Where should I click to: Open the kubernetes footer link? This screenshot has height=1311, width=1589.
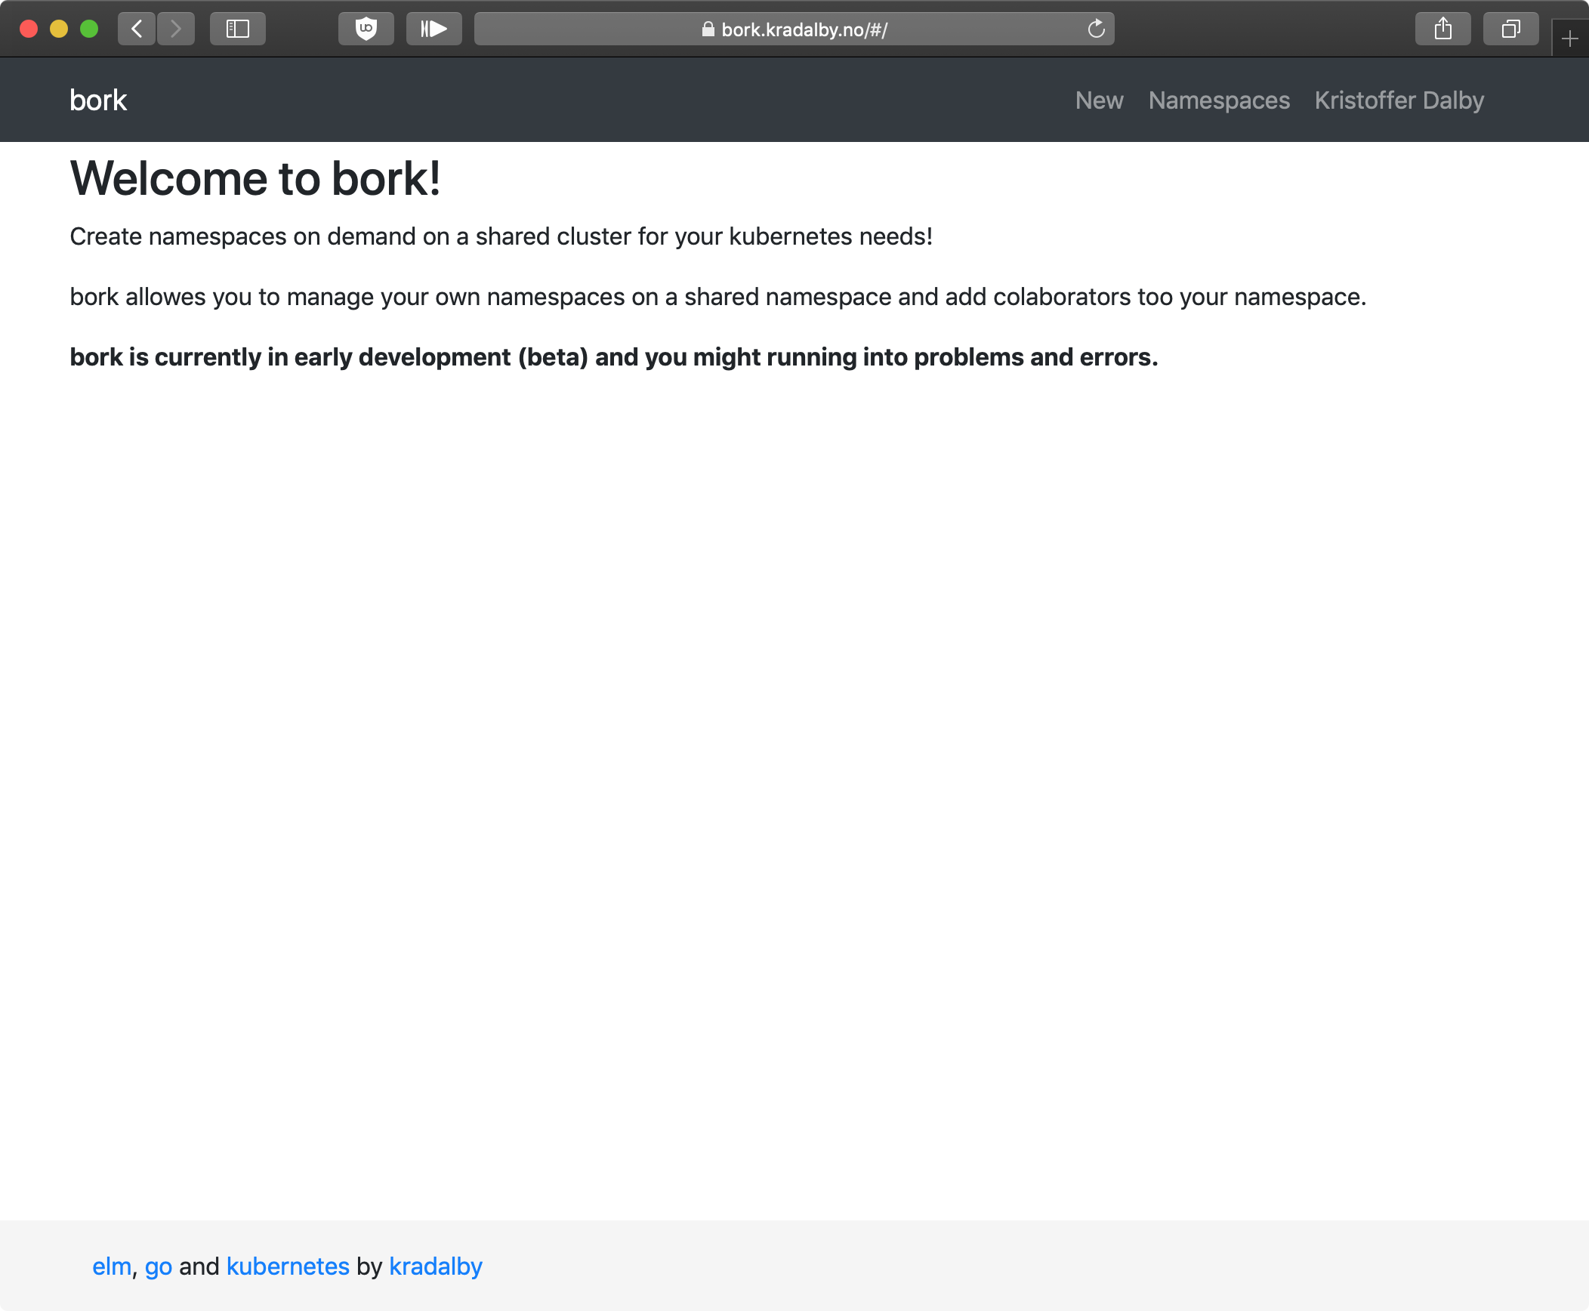(288, 1266)
